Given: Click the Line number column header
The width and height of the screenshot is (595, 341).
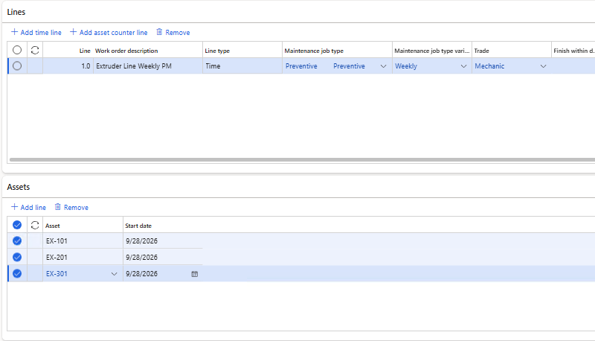Looking at the screenshot, I should coord(68,51).
